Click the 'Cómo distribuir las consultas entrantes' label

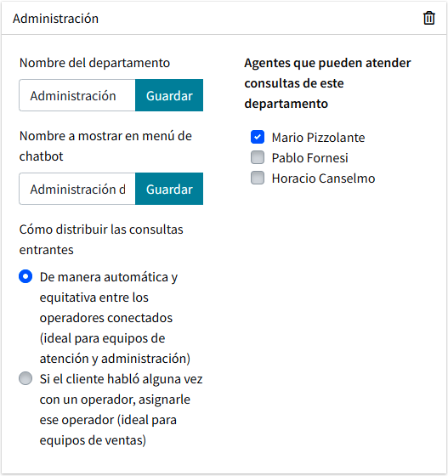101,240
